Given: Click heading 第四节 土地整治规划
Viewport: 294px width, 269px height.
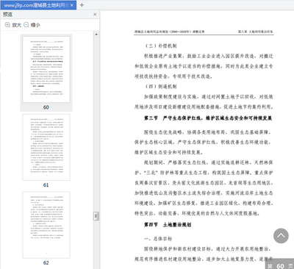Looking at the screenshot, I should coord(168,225).
